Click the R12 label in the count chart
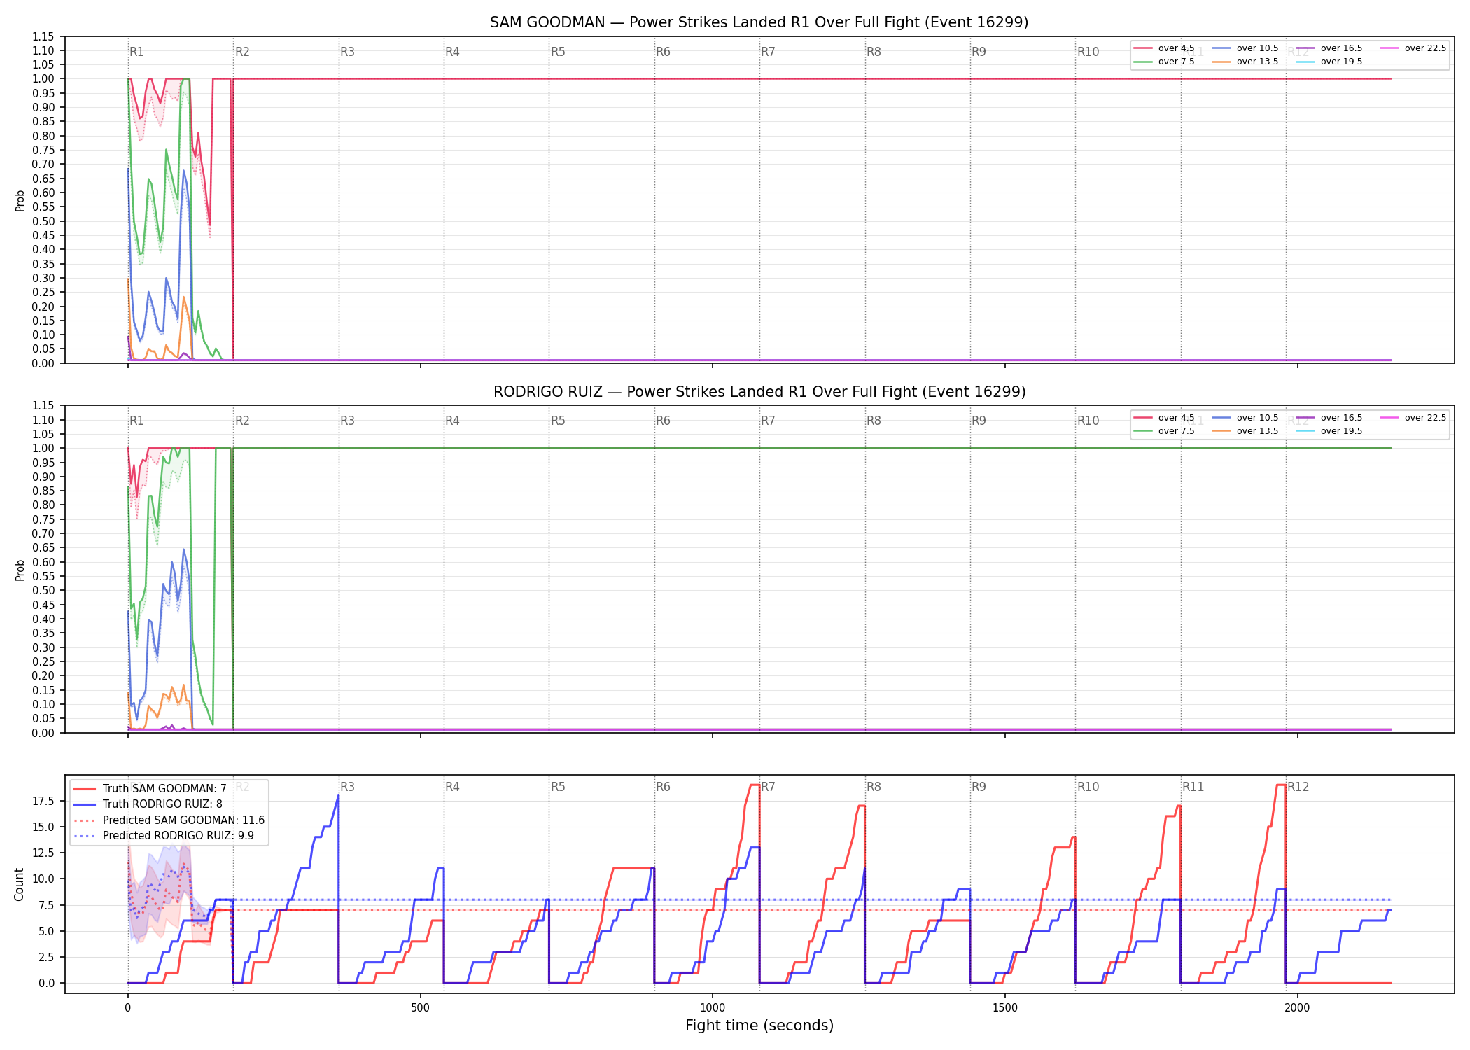Screen dimensions: 1470x1050 point(1298,787)
